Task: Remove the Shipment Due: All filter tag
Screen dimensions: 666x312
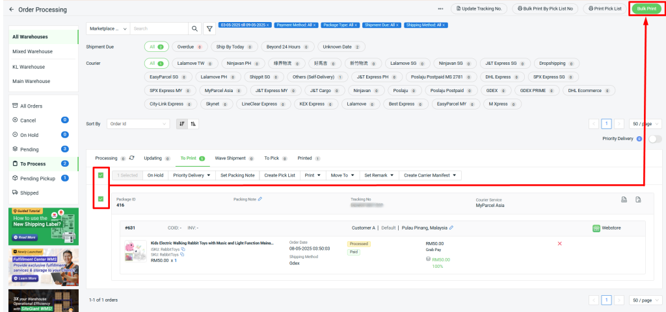Action: [397, 25]
